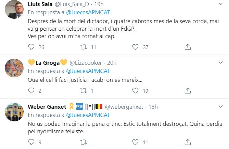Reply to La Groga's tweet

tap(31, 91)
